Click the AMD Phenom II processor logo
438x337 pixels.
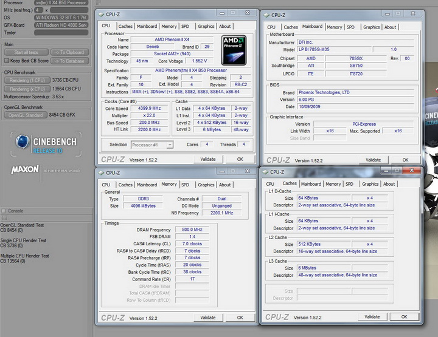(x=233, y=50)
